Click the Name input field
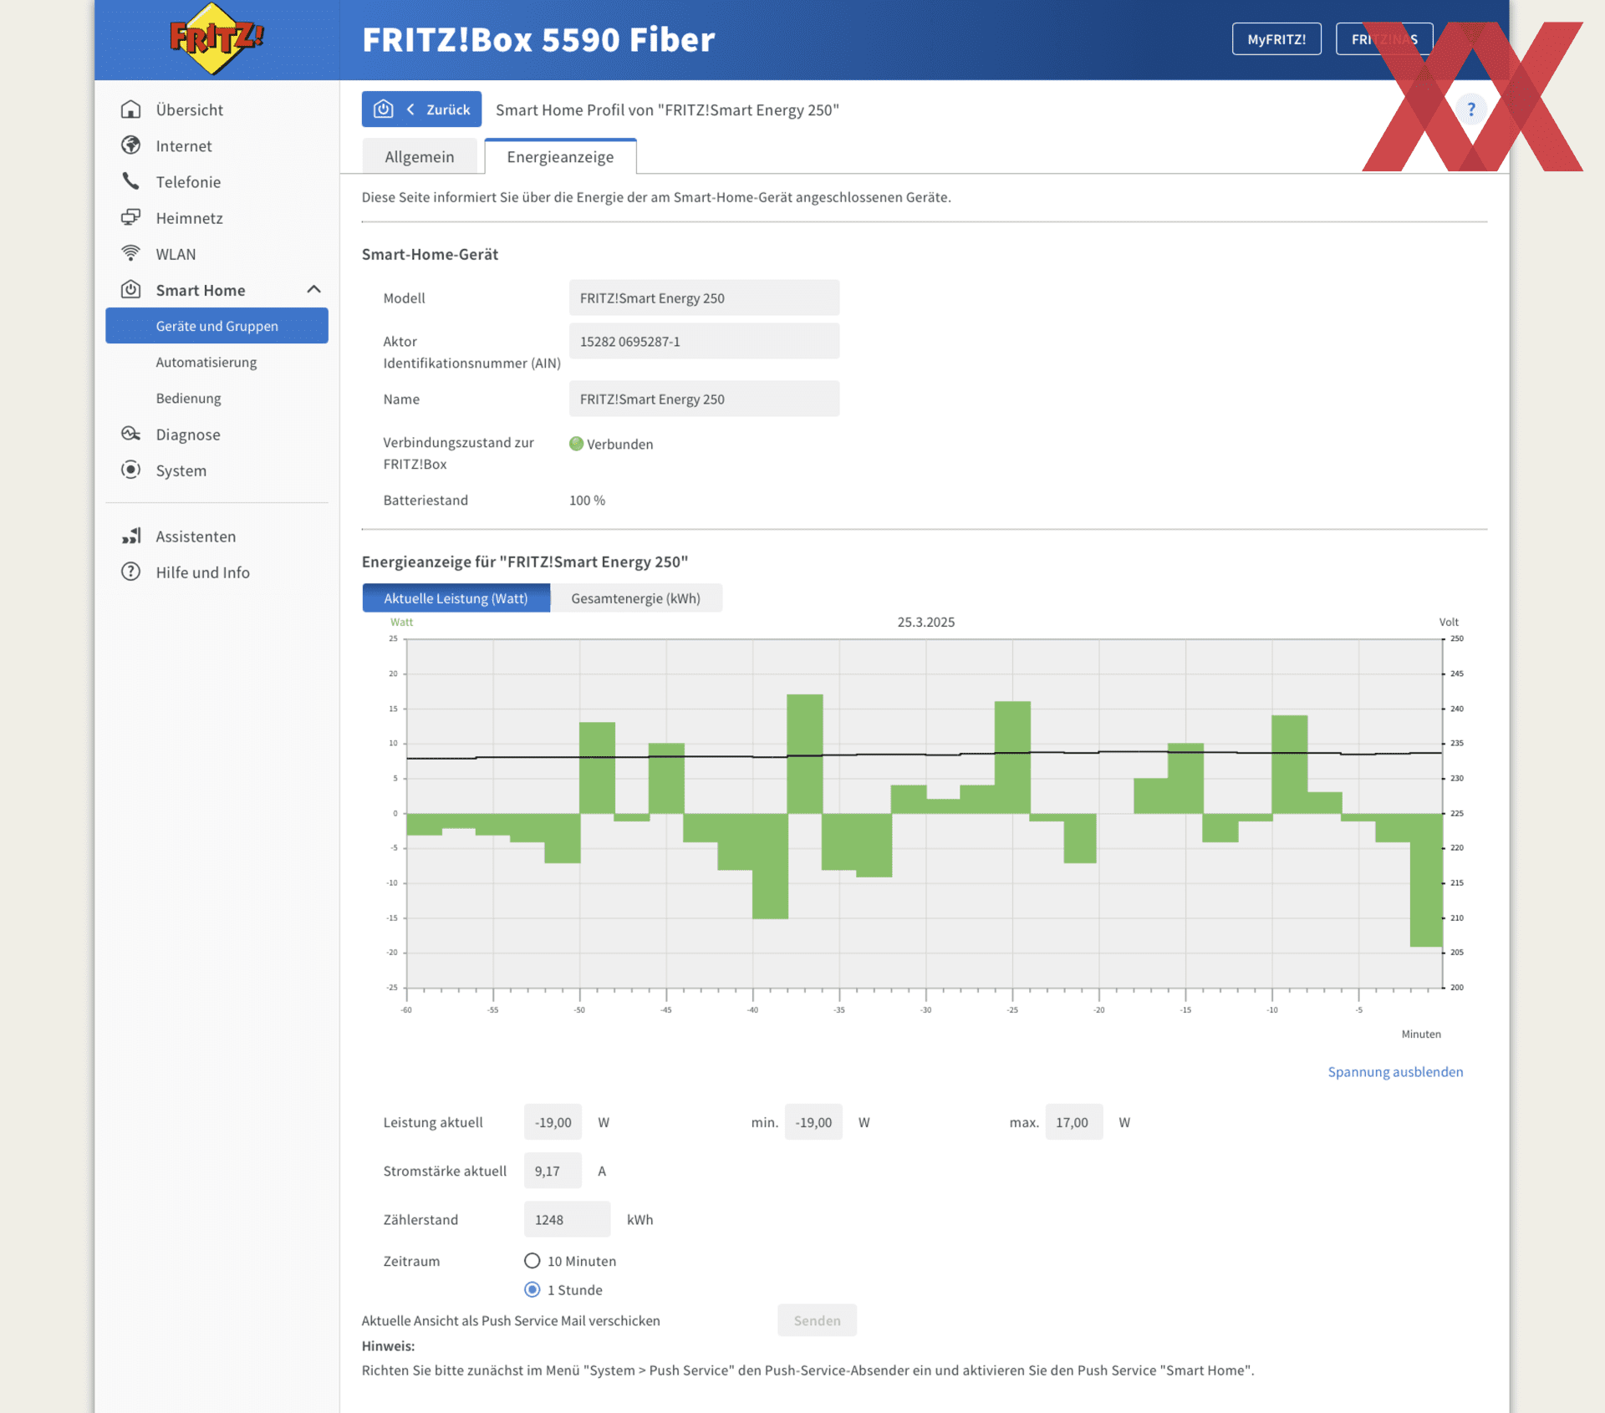 coord(704,399)
